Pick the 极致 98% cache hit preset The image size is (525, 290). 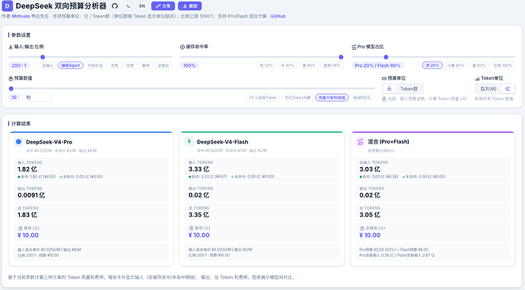pos(332,65)
